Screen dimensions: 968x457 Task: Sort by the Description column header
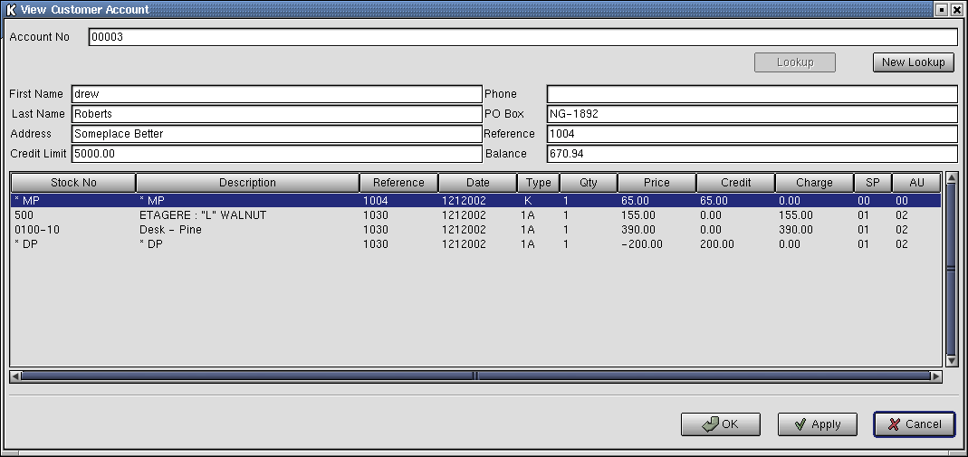(x=247, y=183)
